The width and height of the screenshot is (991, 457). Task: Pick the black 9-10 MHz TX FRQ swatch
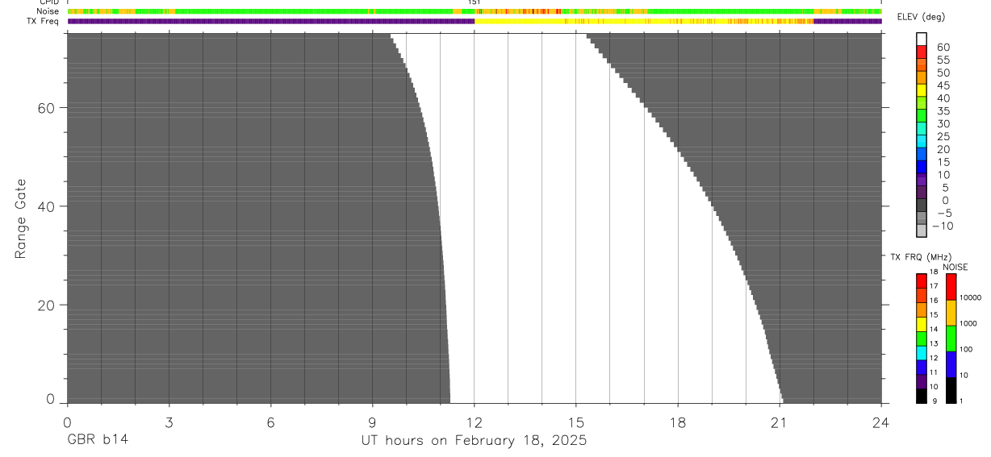(x=922, y=396)
